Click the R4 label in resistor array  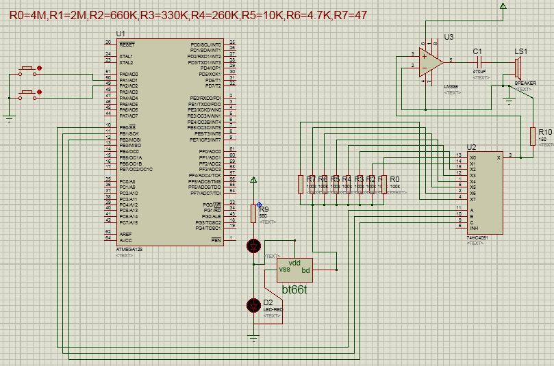pos(347,179)
